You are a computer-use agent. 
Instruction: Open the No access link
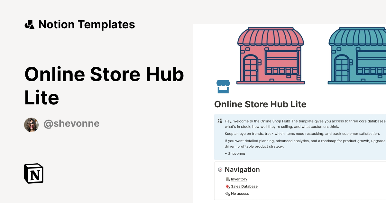pyautogui.click(x=240, y=194)
